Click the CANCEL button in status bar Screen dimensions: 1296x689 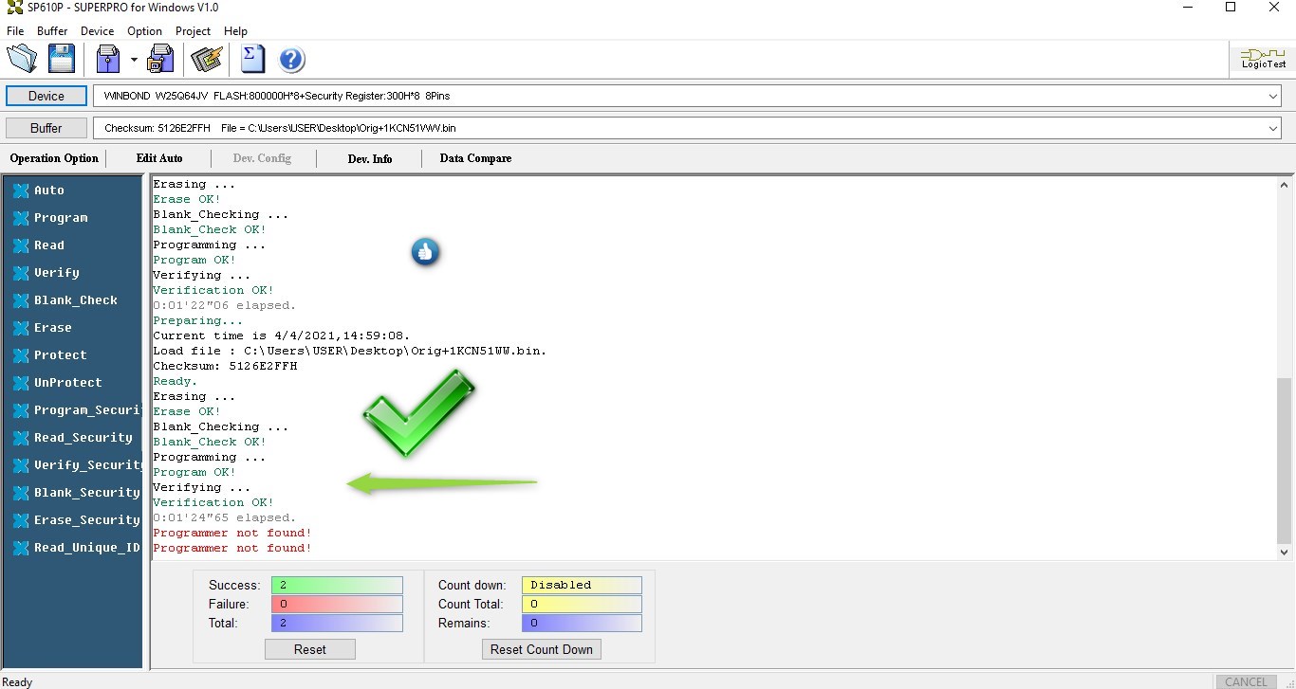tap(1246, 681)
